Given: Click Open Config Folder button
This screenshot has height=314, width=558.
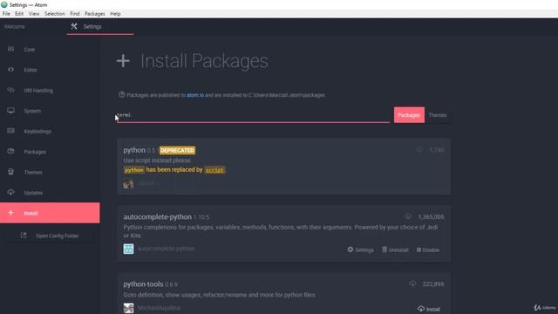Looking at the screenshot, I should (50, 235).
